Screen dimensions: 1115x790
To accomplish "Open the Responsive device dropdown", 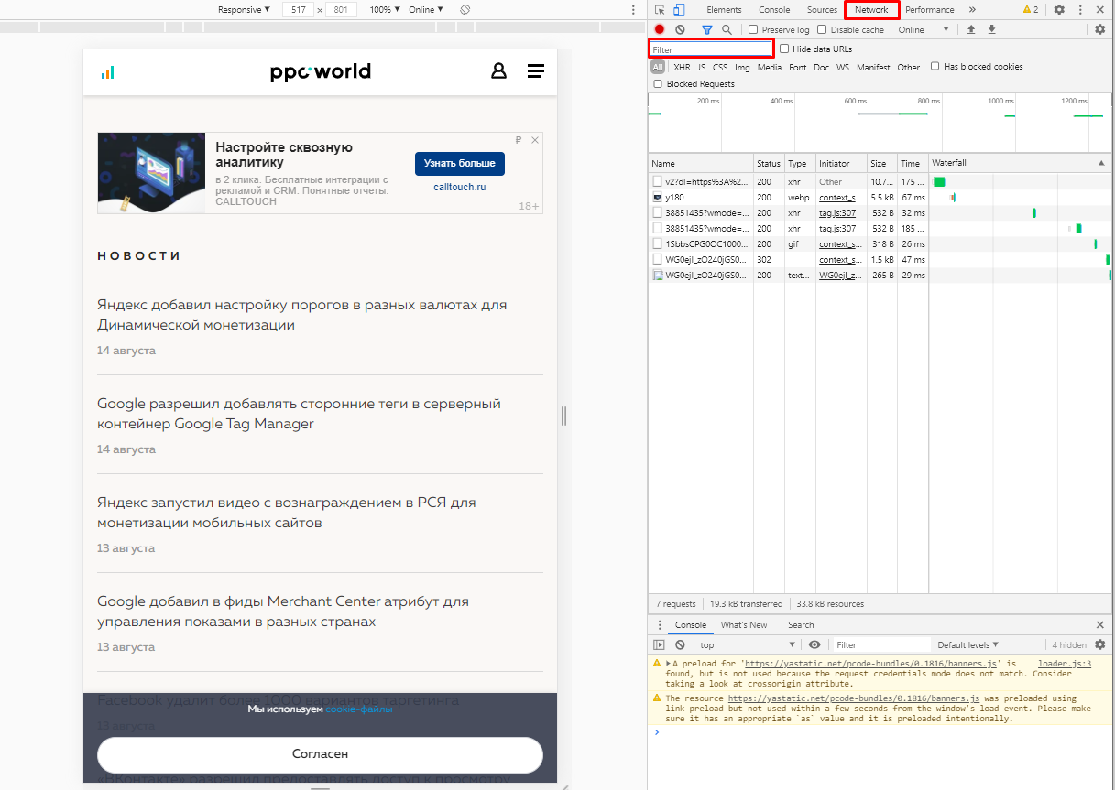I will tap(244, 9).
